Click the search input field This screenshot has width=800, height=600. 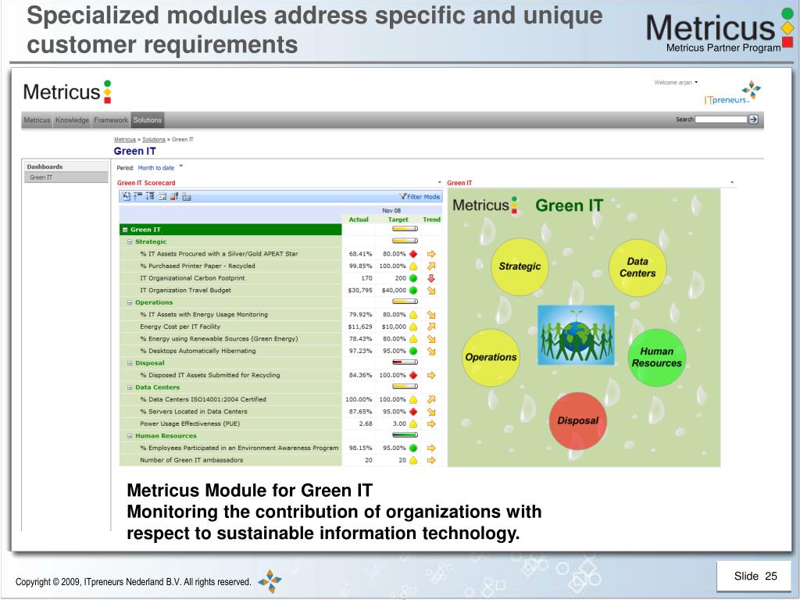coord(721,120)
